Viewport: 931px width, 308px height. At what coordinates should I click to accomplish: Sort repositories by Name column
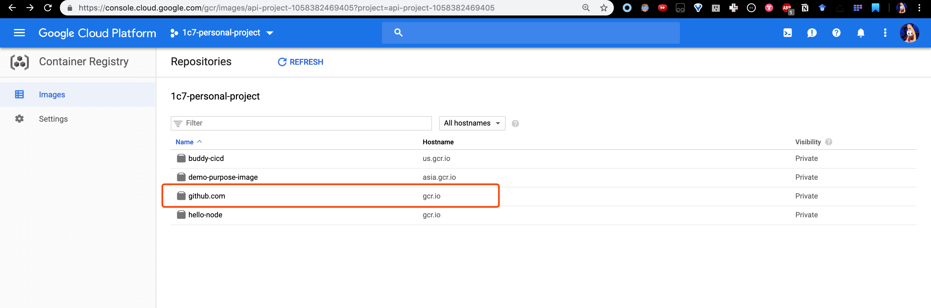click(185, 142)
